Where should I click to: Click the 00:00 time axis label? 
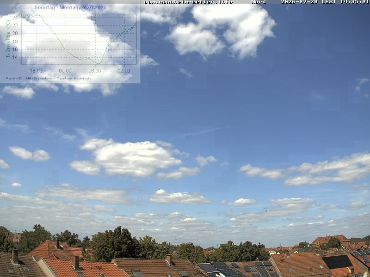[65, 71]
